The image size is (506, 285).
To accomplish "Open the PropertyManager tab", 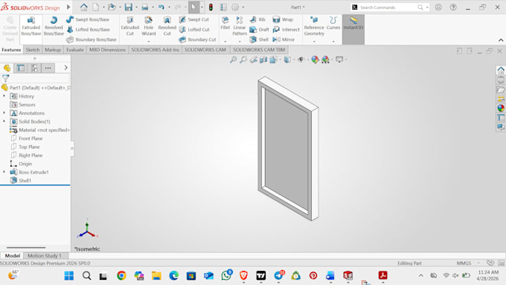I will tap(21, 68).
